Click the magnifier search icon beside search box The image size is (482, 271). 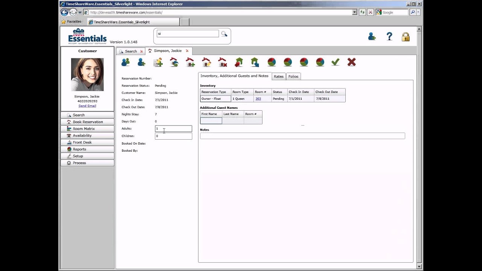pos(224,34)
